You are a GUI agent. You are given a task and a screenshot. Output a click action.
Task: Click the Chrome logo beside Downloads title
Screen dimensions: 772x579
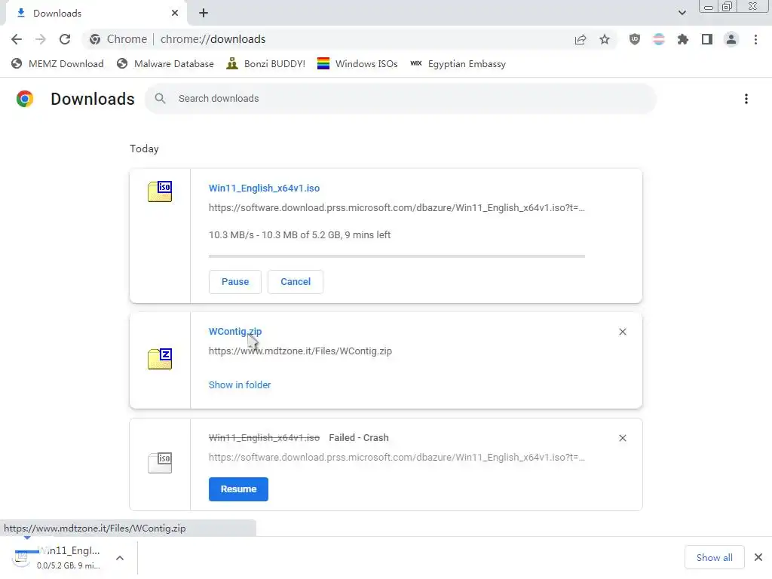[25, 99]
